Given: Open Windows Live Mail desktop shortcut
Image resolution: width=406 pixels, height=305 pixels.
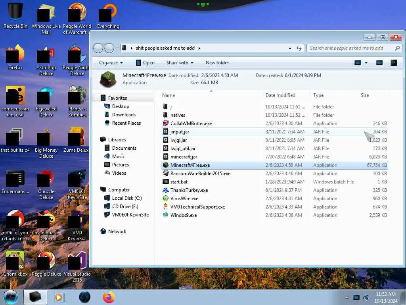Looking at the screenshot, I should pos(46,19).
